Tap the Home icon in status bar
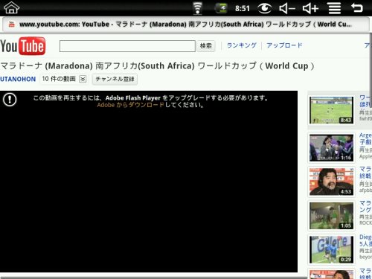 pyautogui.click(x=11, y=7)
